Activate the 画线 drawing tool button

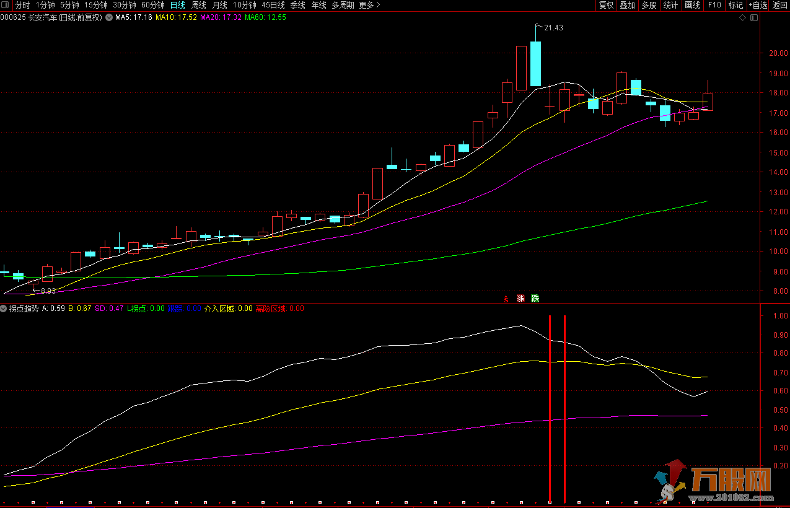coord(692,5)
